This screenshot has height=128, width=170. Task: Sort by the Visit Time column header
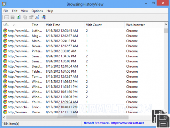coord(64,25)
